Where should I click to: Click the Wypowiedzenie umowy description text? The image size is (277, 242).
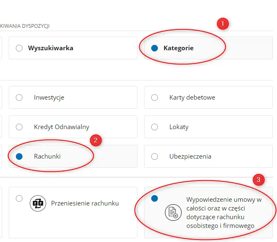[224, 213]
